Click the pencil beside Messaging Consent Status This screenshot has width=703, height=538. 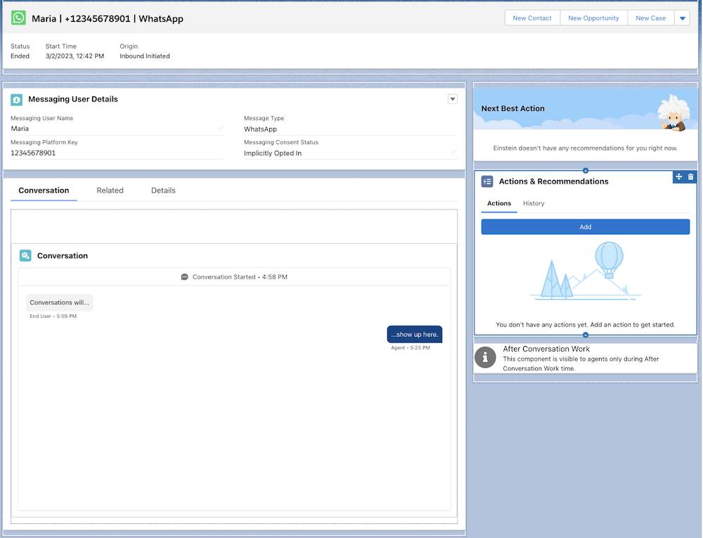[453, 152]
